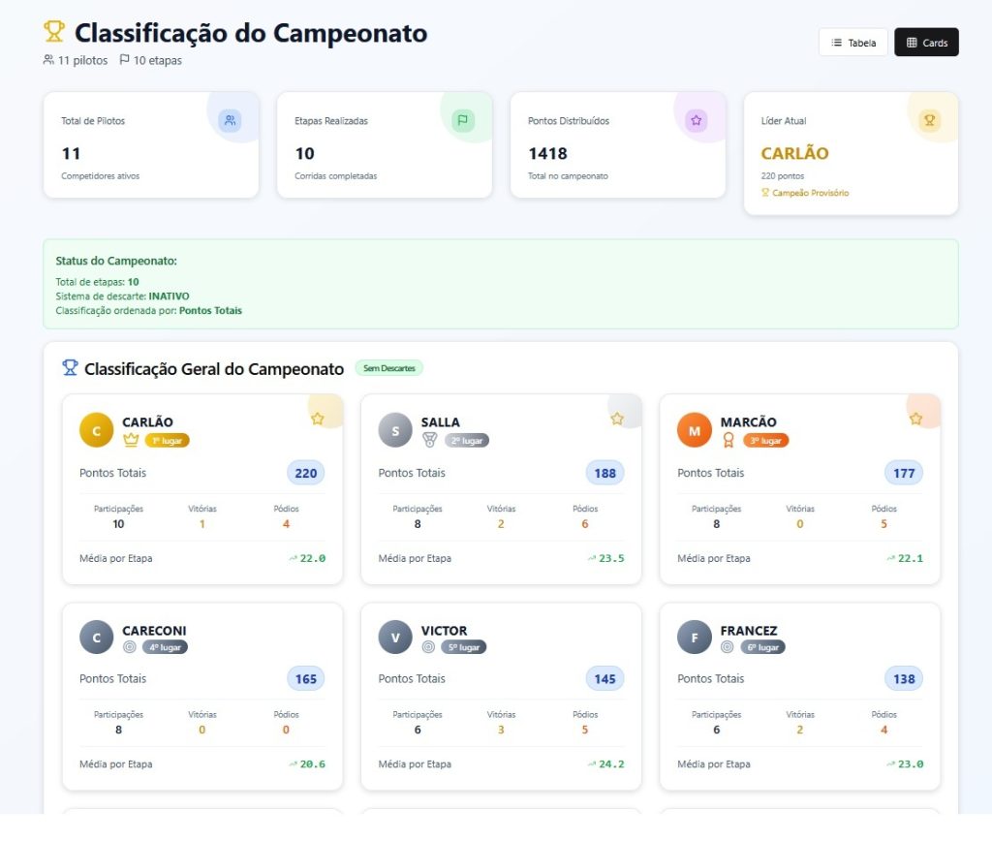Click the 220 points badge on CARLÃO's card
This screenshot has width=992, height=841.
click(x=305, y=473)
